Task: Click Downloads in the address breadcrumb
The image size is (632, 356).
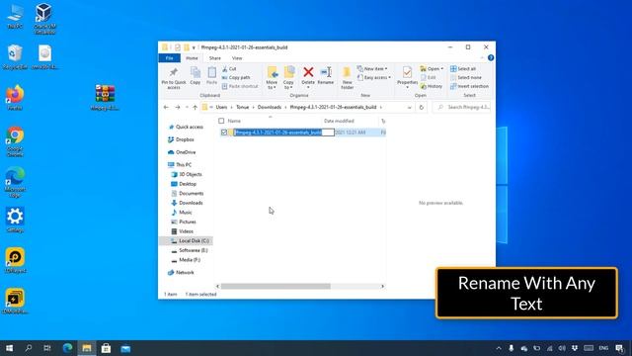Action: click(x=270, y=108)
